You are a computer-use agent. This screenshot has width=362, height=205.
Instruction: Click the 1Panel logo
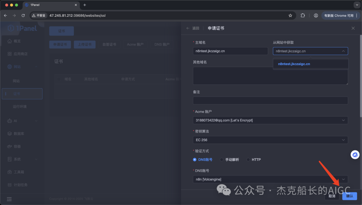pos(22,28)
